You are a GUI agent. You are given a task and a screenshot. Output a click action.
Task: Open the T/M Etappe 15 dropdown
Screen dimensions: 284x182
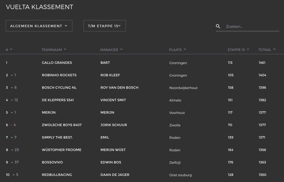point(104,26)
